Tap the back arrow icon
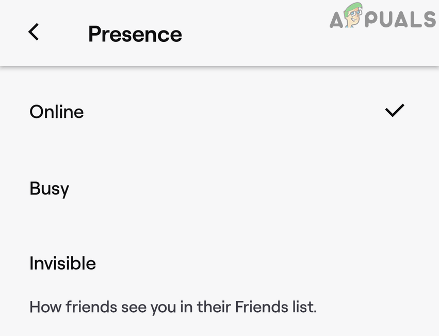The width and height of the screenshot is (439, 336). tap(34, 32)
